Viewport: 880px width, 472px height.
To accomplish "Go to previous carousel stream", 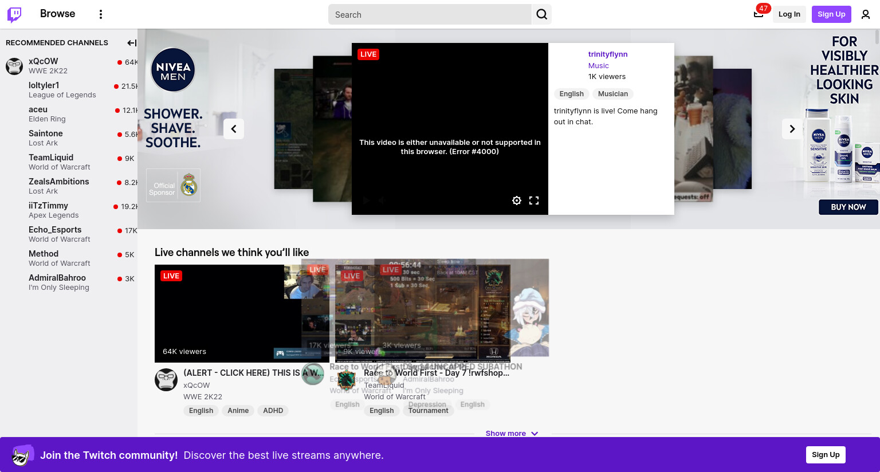I will tap(234, 129).
